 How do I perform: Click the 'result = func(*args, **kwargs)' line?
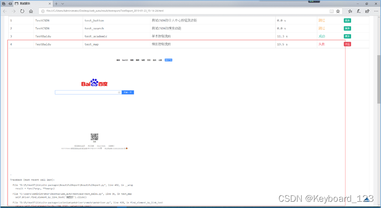click(x=35, y=188)
